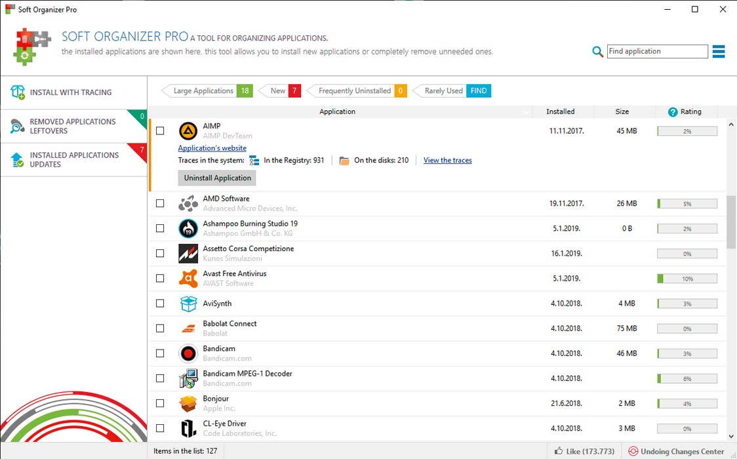The image size is (737, 459).
Task: Click the FIND button for Rarely Used
Action: (479, 90)
